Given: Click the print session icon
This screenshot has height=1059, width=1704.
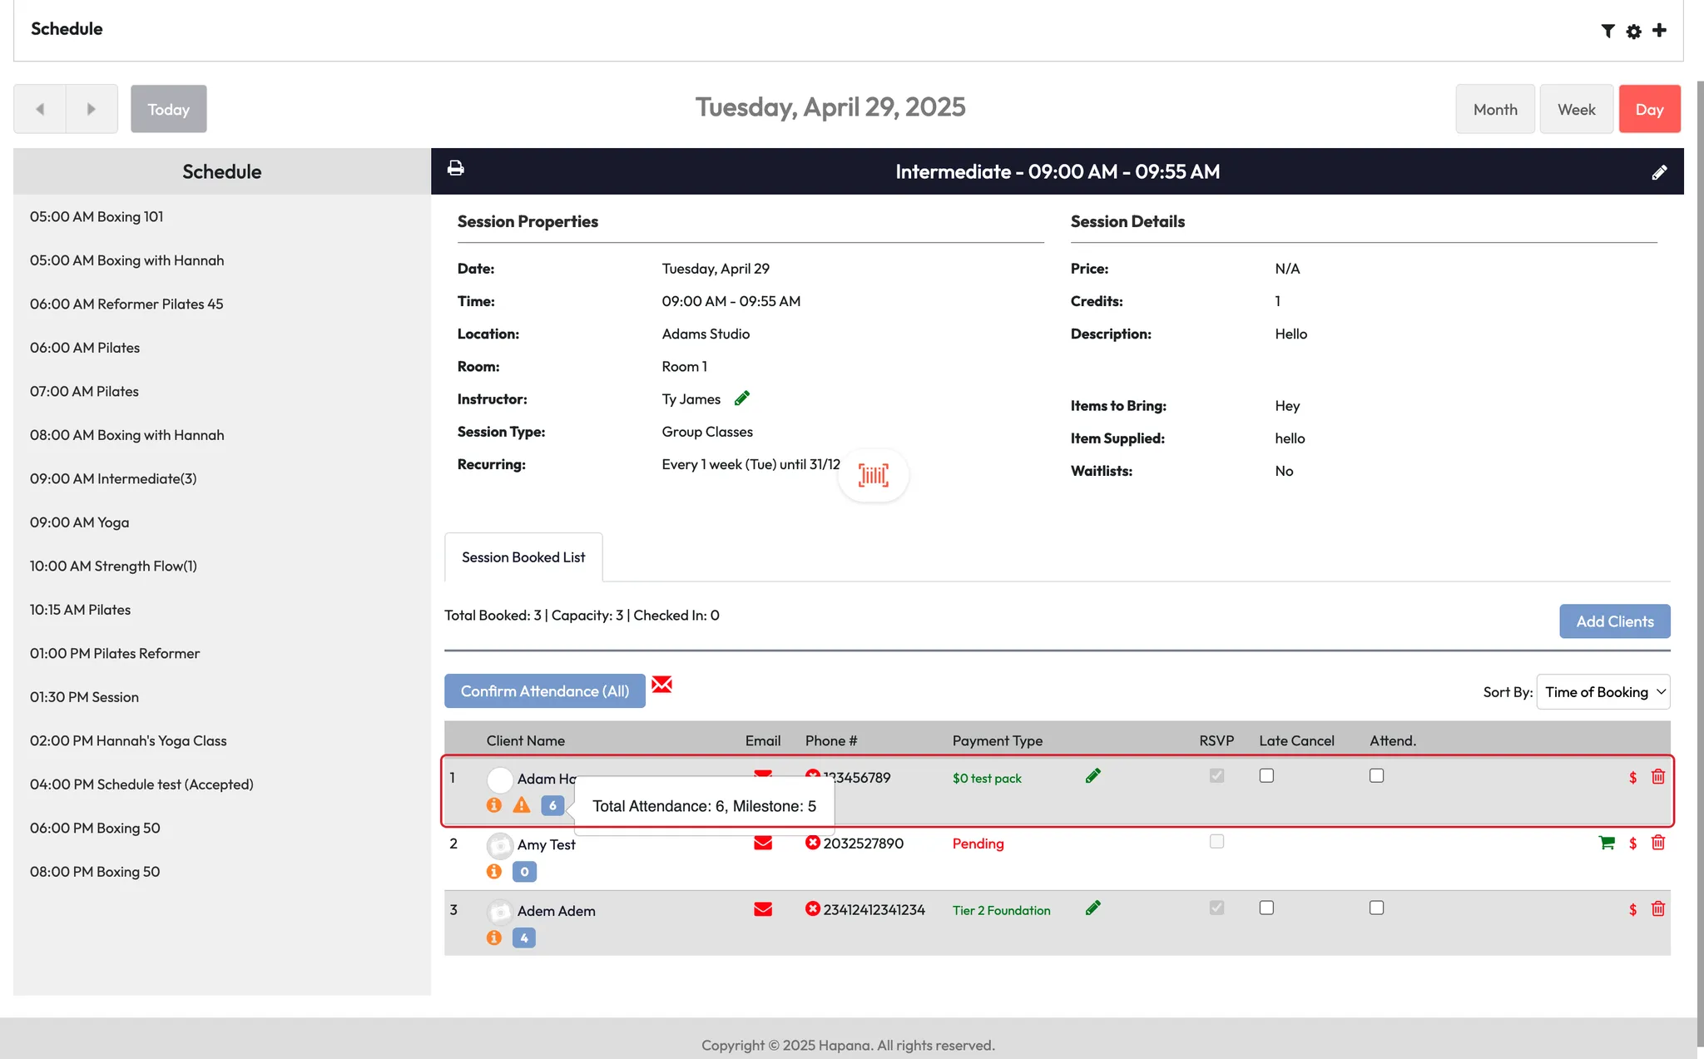Looking at the screenshot, I should coord(455,169).
